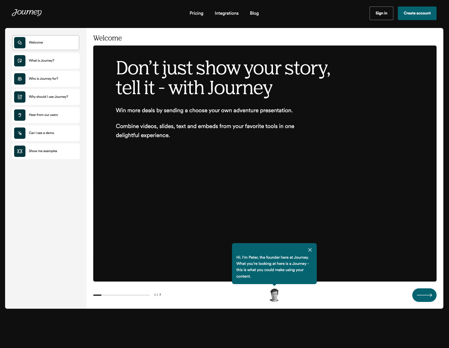Click the ear icon for Hear from our users

20,115
